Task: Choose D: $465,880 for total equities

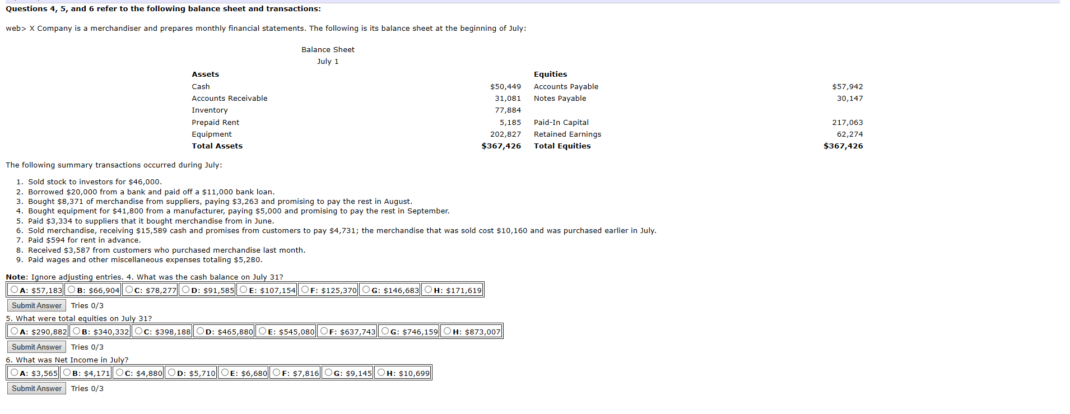Action: click(x=200, y=331)
